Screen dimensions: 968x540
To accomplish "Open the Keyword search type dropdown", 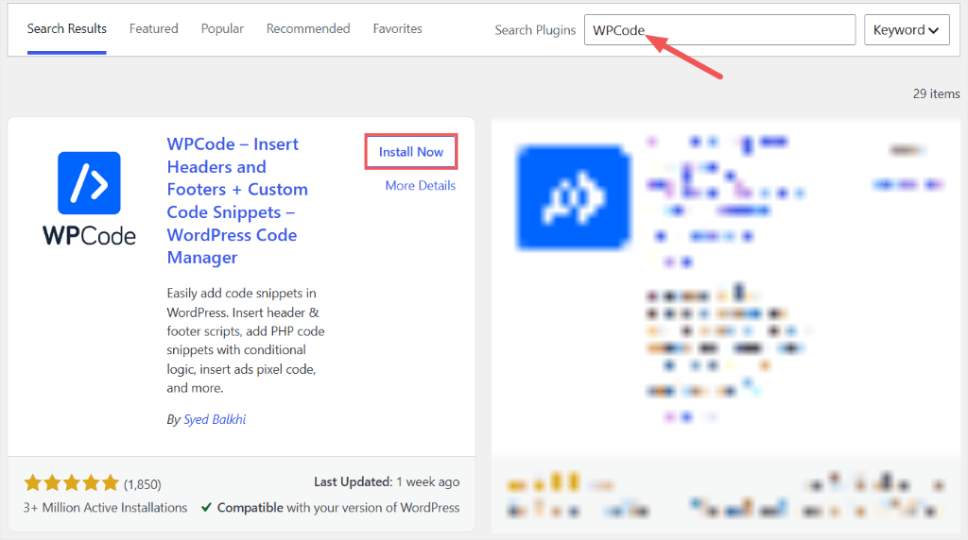I will pos(907,29).
